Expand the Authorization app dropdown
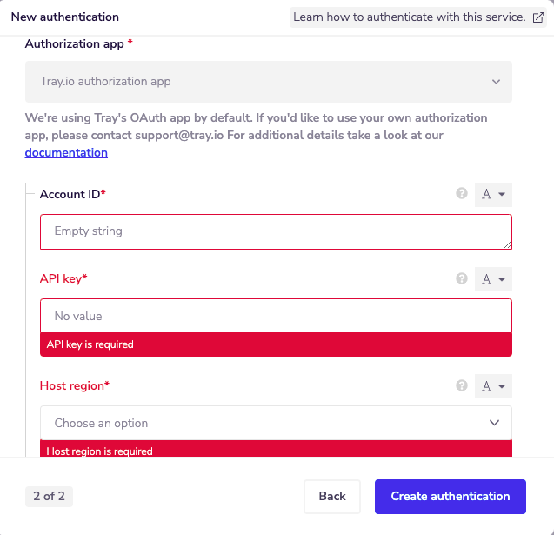This screenshot has height=535, width=554. point(268,82)
